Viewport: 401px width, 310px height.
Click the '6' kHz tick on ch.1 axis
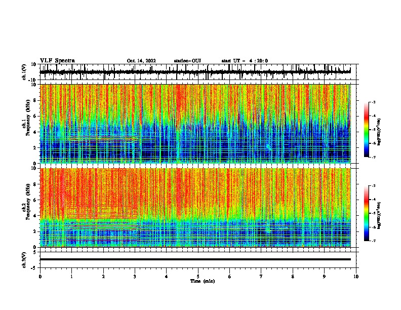[35, 116]
